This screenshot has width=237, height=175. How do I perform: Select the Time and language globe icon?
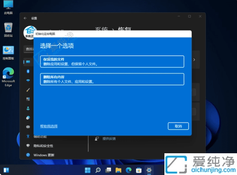[x=28, y=118]
